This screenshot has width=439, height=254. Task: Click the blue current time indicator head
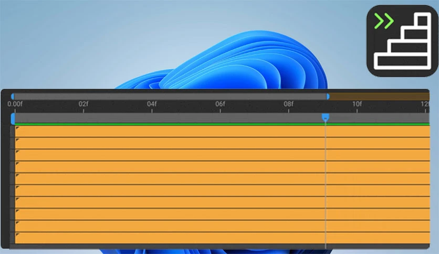point(326,118)
